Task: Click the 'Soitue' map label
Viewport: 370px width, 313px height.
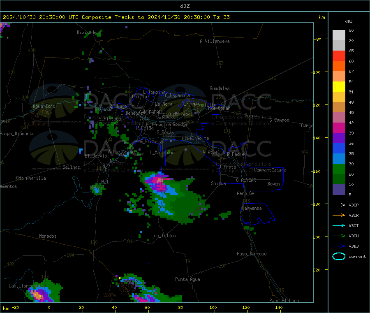Action: [x=218, y=183]
